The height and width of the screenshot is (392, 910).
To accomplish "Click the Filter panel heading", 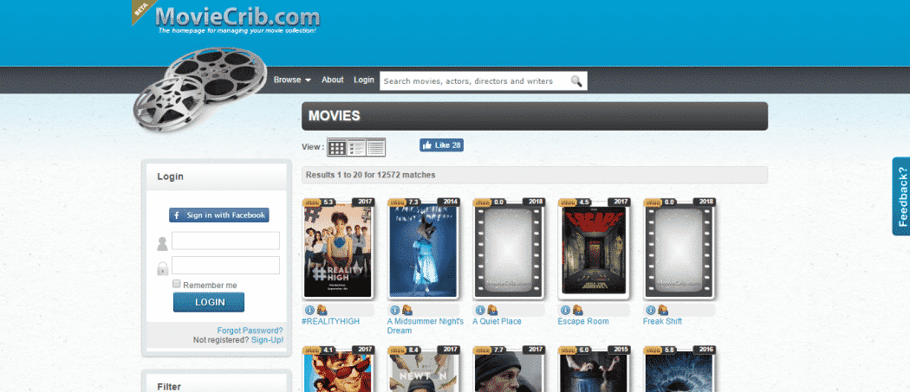I will point(169,386).
